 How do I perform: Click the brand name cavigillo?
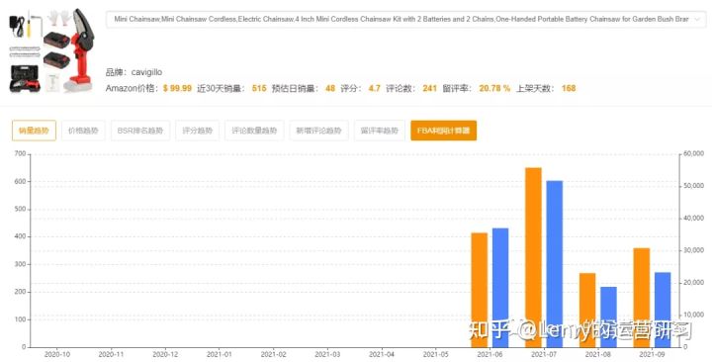click(x=146, y=72)
